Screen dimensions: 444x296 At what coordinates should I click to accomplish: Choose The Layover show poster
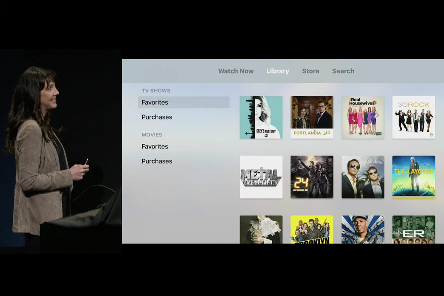tap(414, 177)
